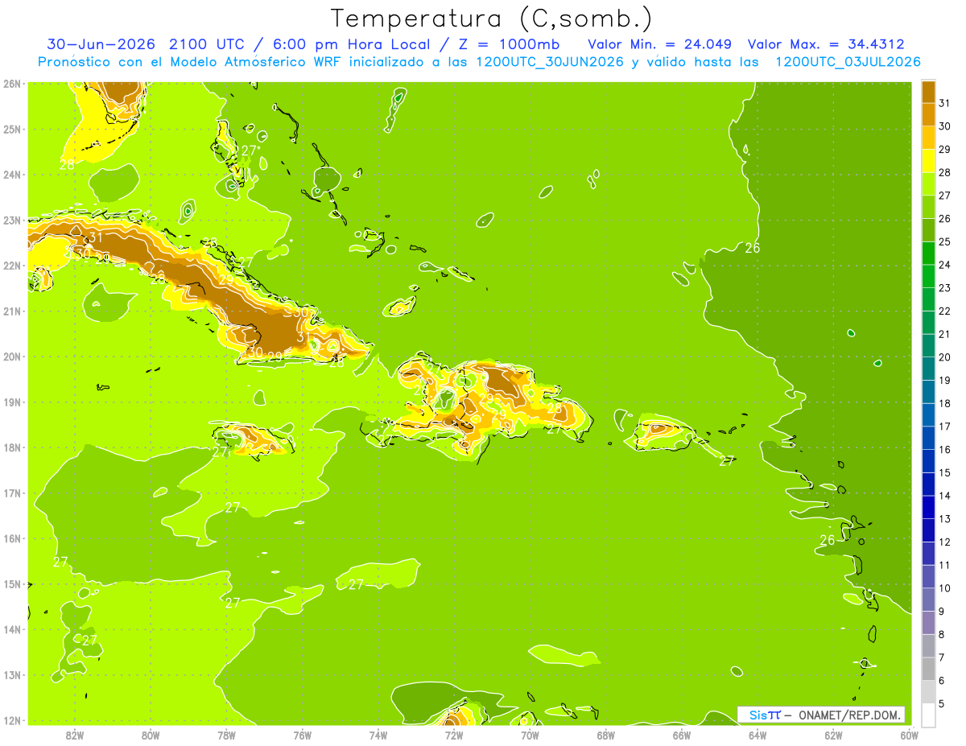Click the "12N" latitude axis label

click(12, 720)
